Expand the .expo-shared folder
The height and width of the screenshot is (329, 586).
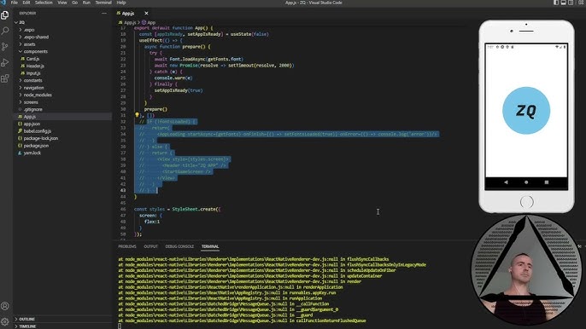coord(36,37)
